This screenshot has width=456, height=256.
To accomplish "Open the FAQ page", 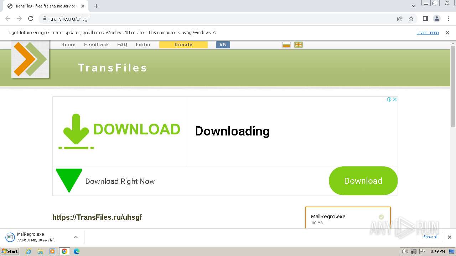I will pos(122,44).
